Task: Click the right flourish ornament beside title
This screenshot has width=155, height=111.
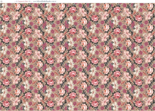Action: coord(30,1)
